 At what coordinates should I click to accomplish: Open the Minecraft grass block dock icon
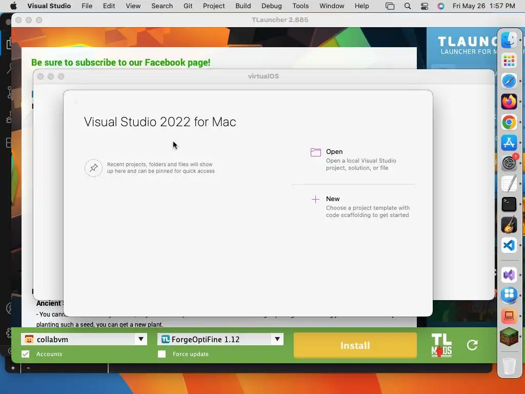point(509,337)
